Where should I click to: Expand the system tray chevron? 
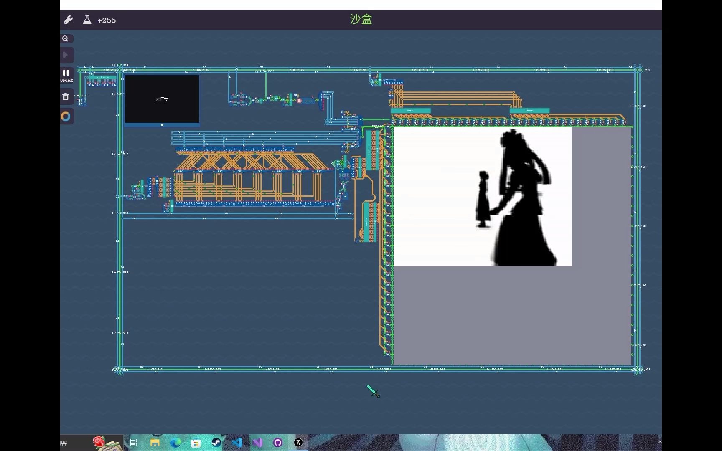[659, 443]
